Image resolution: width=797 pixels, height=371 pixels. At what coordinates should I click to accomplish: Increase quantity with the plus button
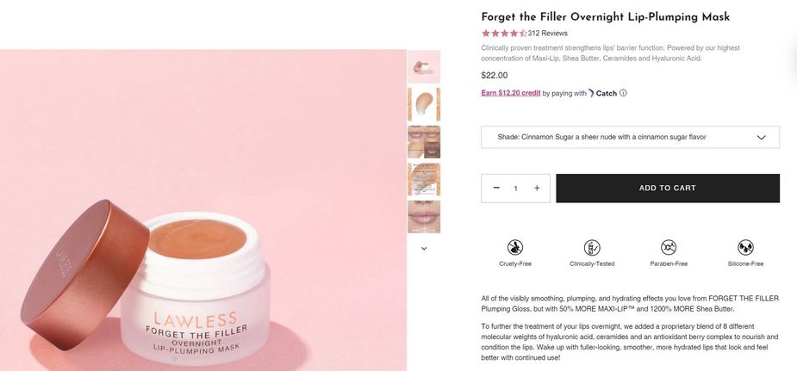[x=537, y=189]
